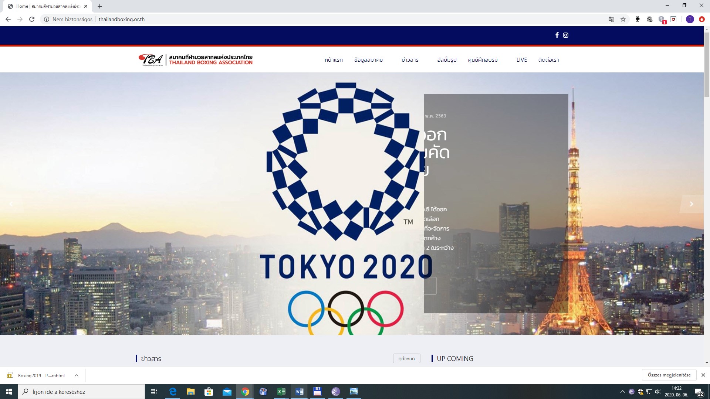
Task: Open the ติดต่อเรา contact menu item
Action: pos(548,60)
